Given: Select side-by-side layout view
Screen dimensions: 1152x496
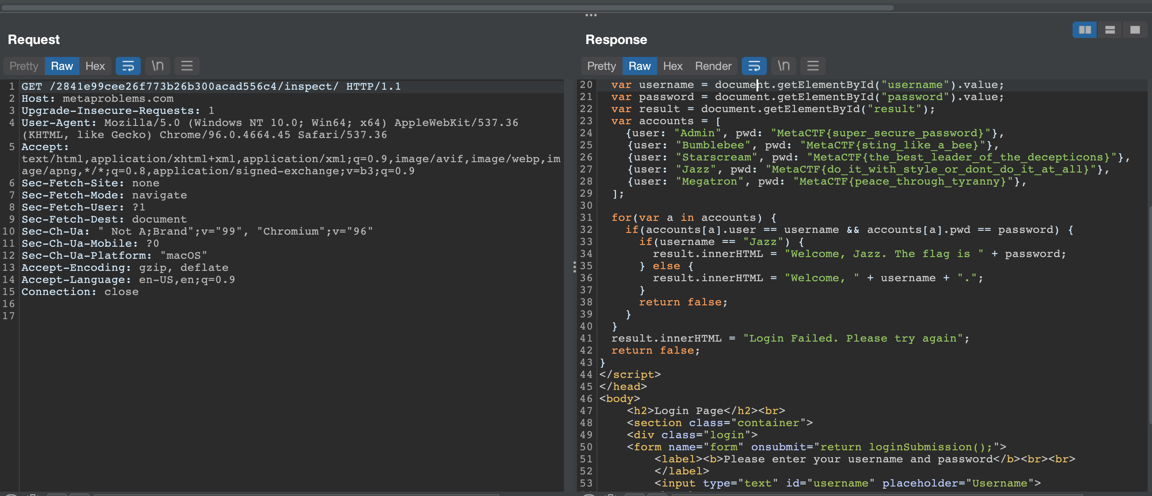Looking at the screenshot, I should pyautogui.click(x=1085, y=30).
